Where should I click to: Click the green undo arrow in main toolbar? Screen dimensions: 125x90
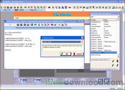(25, 7)
